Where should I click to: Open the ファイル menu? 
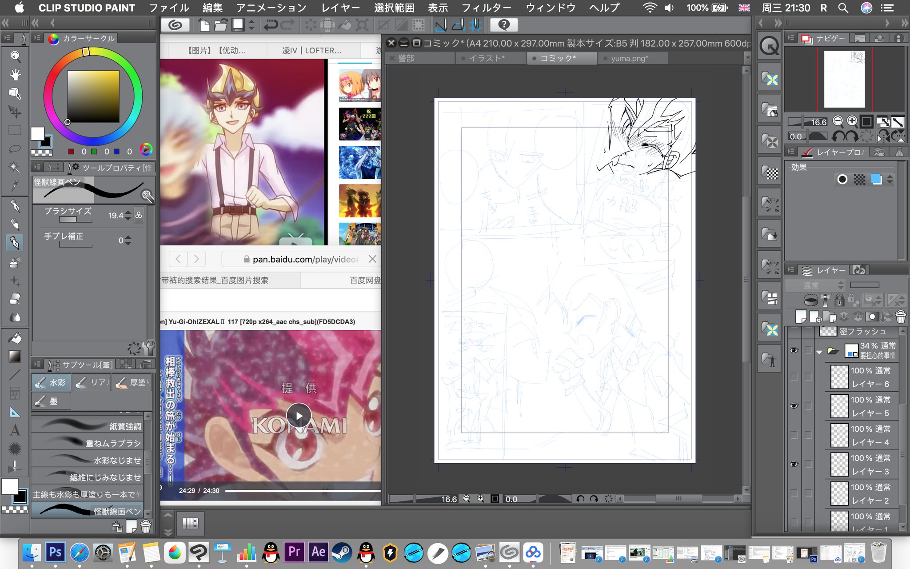[169, 8]
